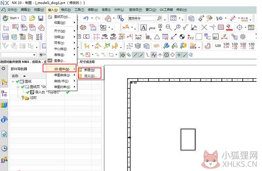The width and height of the screenshot is (262, 171).
Task: Expand the Undo list dropdown arrow
Action: point(92,18)
